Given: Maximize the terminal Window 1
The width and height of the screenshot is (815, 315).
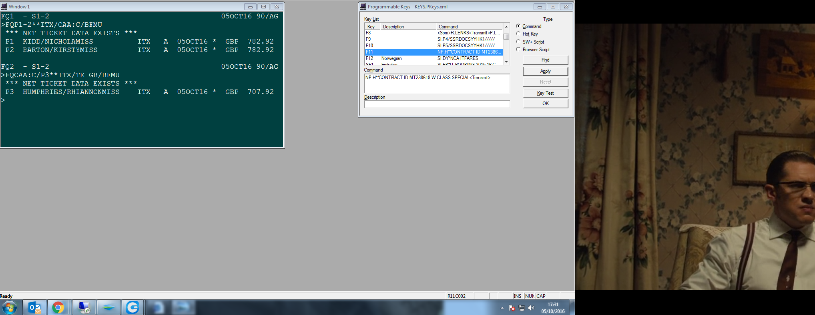Looking at the screenshot, I should pos(263,6).
